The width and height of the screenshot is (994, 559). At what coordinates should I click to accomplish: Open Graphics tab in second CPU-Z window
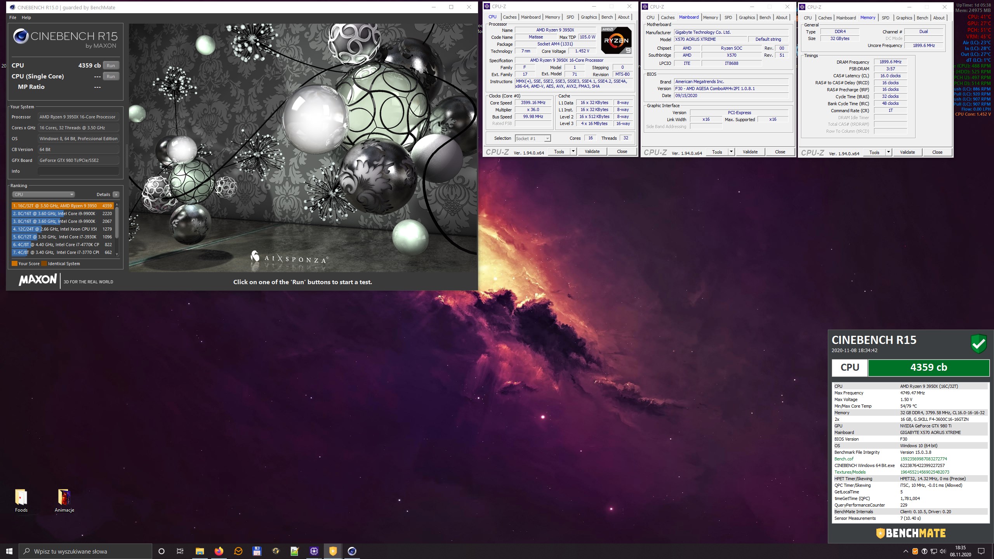(x=747, y=17)
